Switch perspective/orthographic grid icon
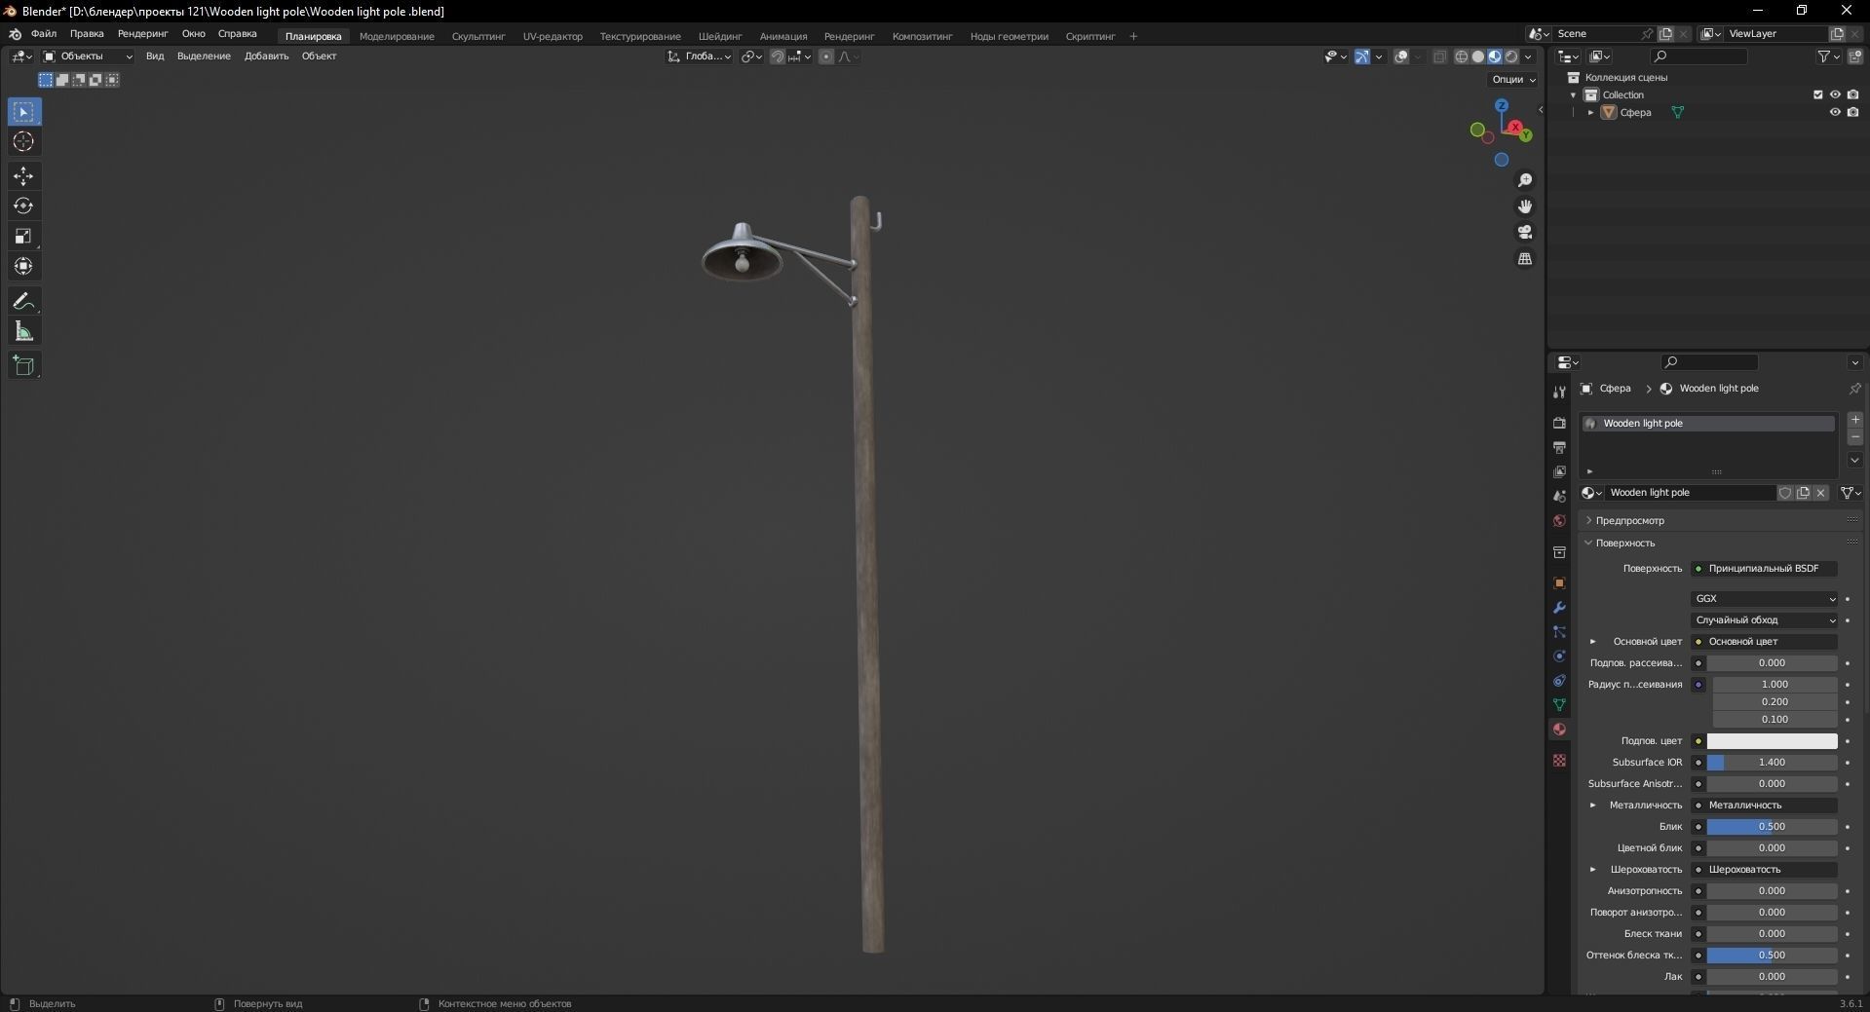This screenshot has height=1012, width=1870. [1525, 258]
